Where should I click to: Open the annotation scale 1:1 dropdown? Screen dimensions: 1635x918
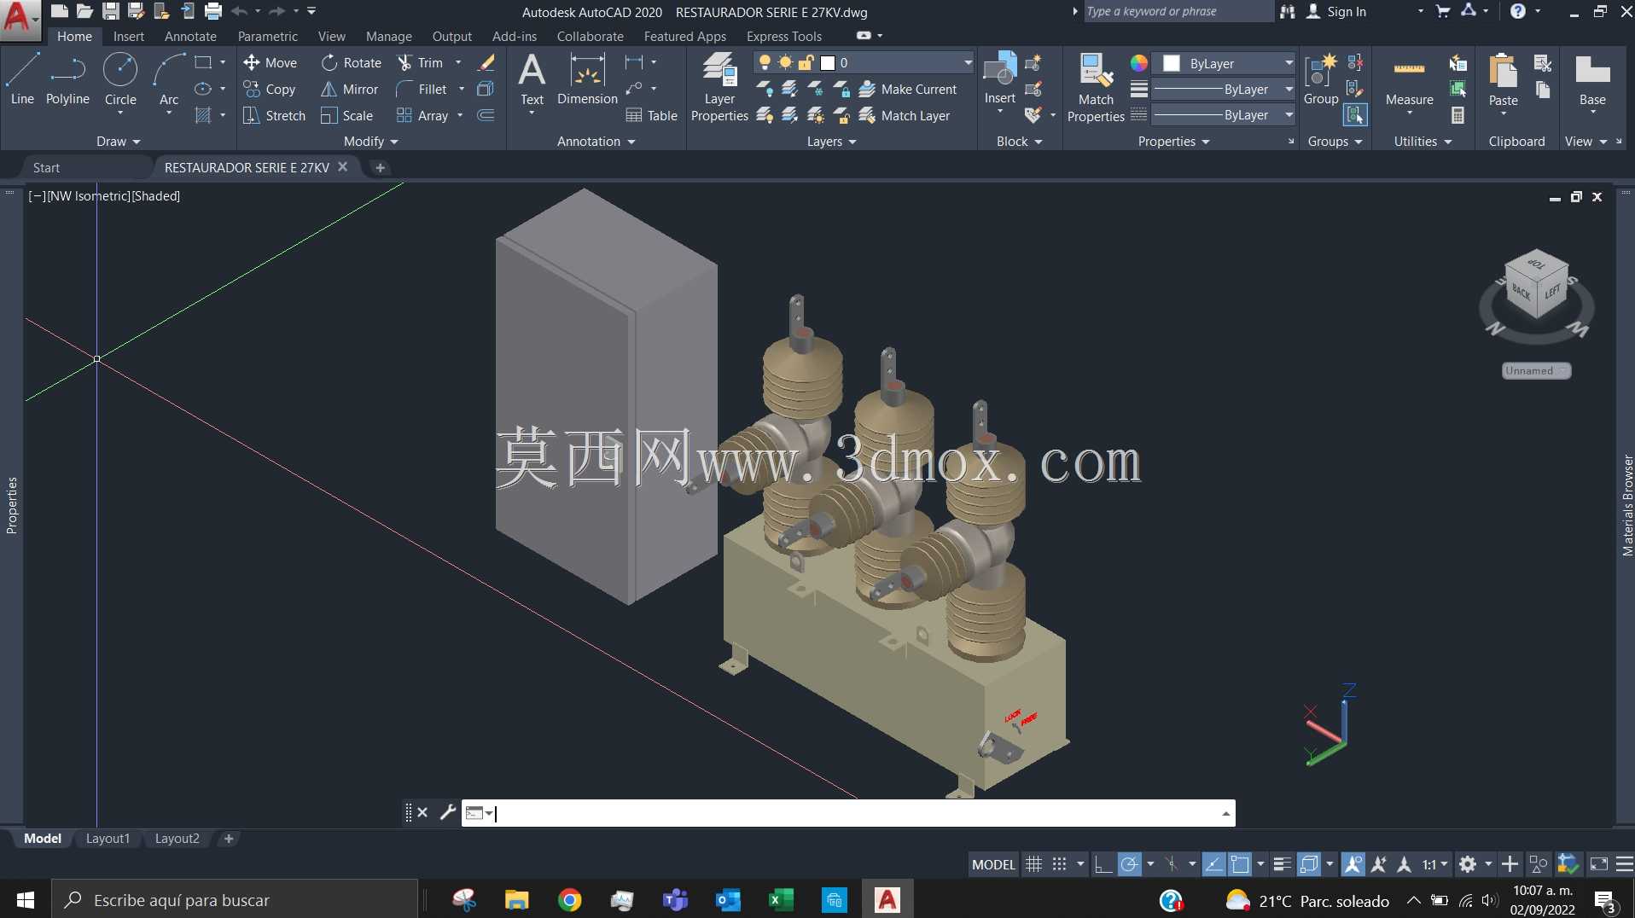(1435, 864)
